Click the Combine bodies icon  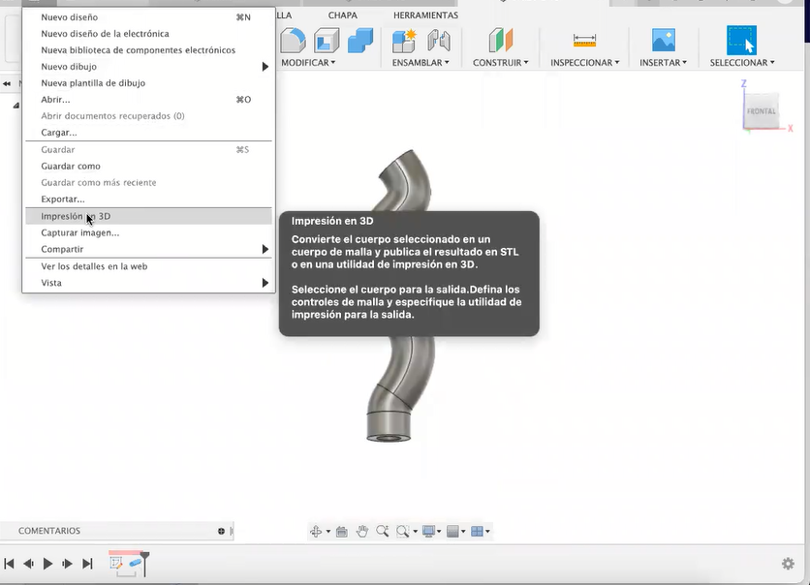360,41
